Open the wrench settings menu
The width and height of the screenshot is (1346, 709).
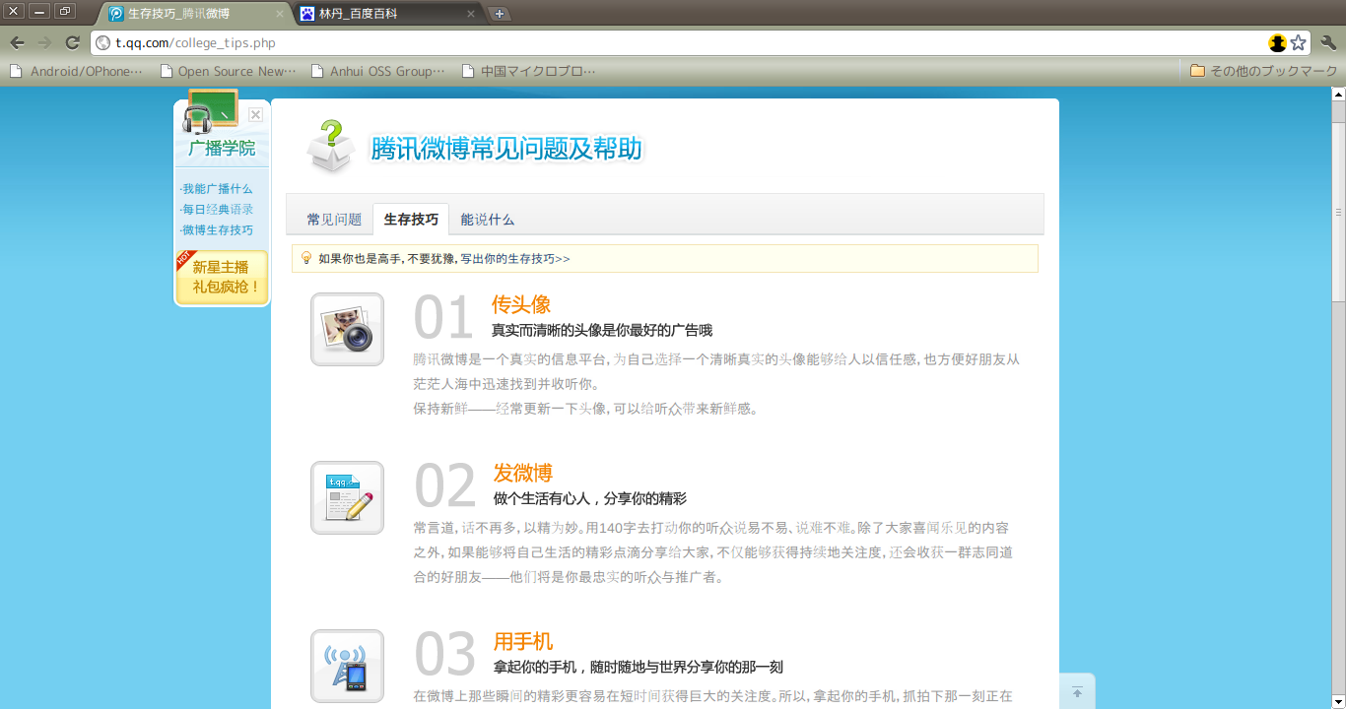click(1328, 42)
